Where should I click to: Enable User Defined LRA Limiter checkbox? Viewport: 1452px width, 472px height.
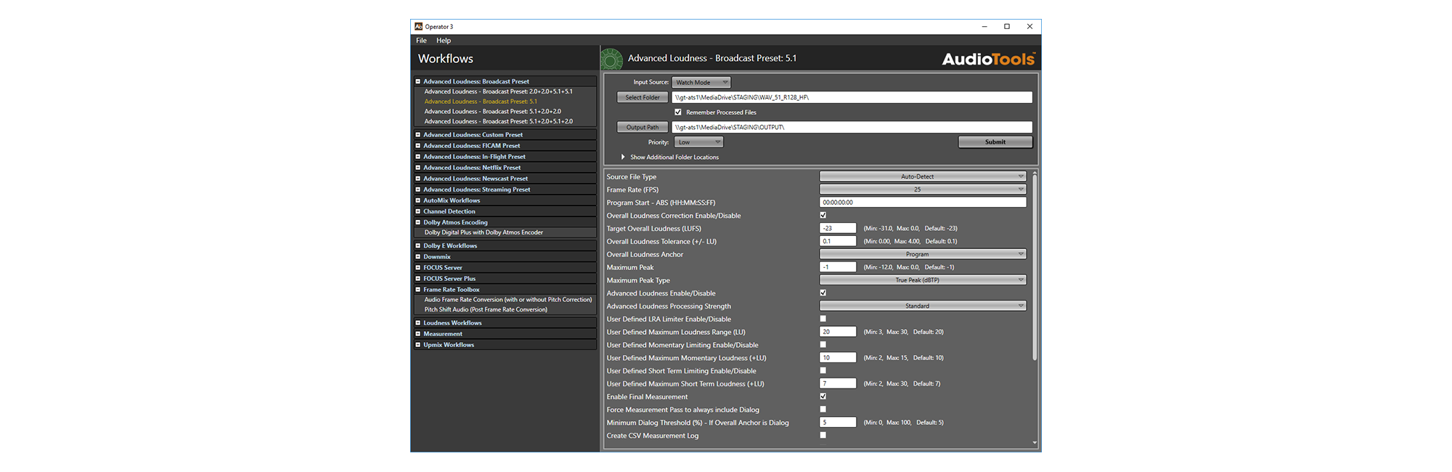click(x=823, y=319)
